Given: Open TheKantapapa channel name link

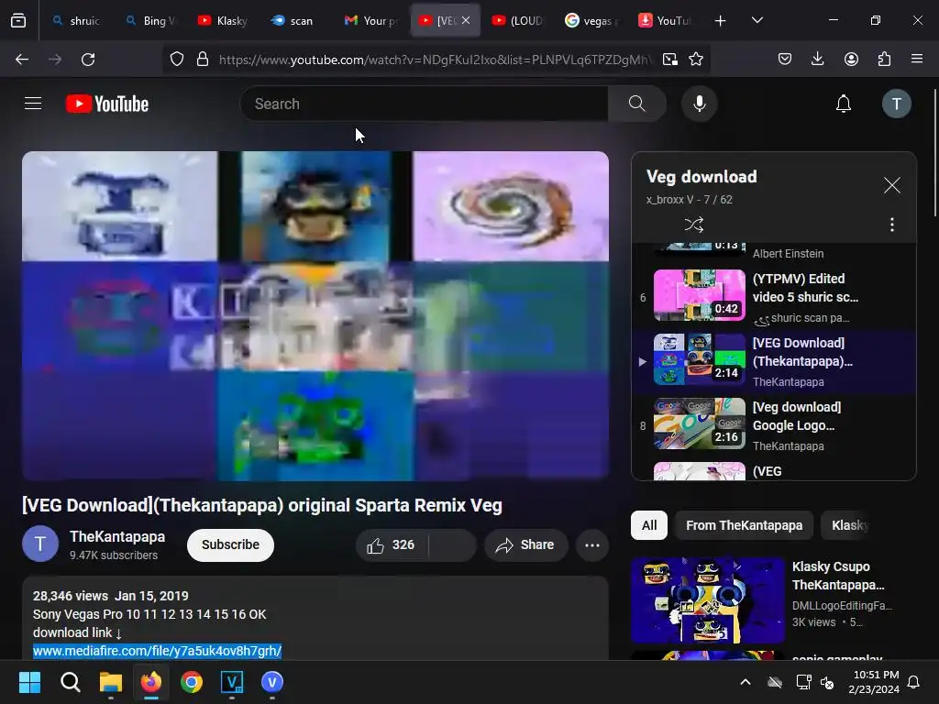Looking at the screenshot, I should (117, 537).
